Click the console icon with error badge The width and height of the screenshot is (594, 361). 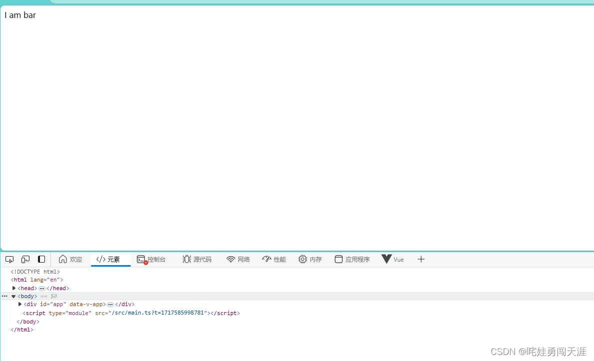tap(142, 260)
